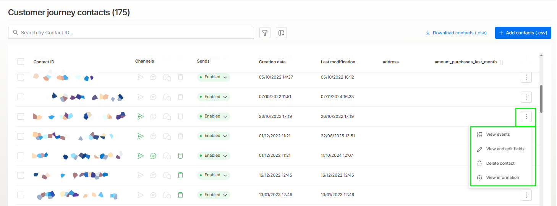Open three-dot menu for 05/10/2022 14:37 row

526,77
